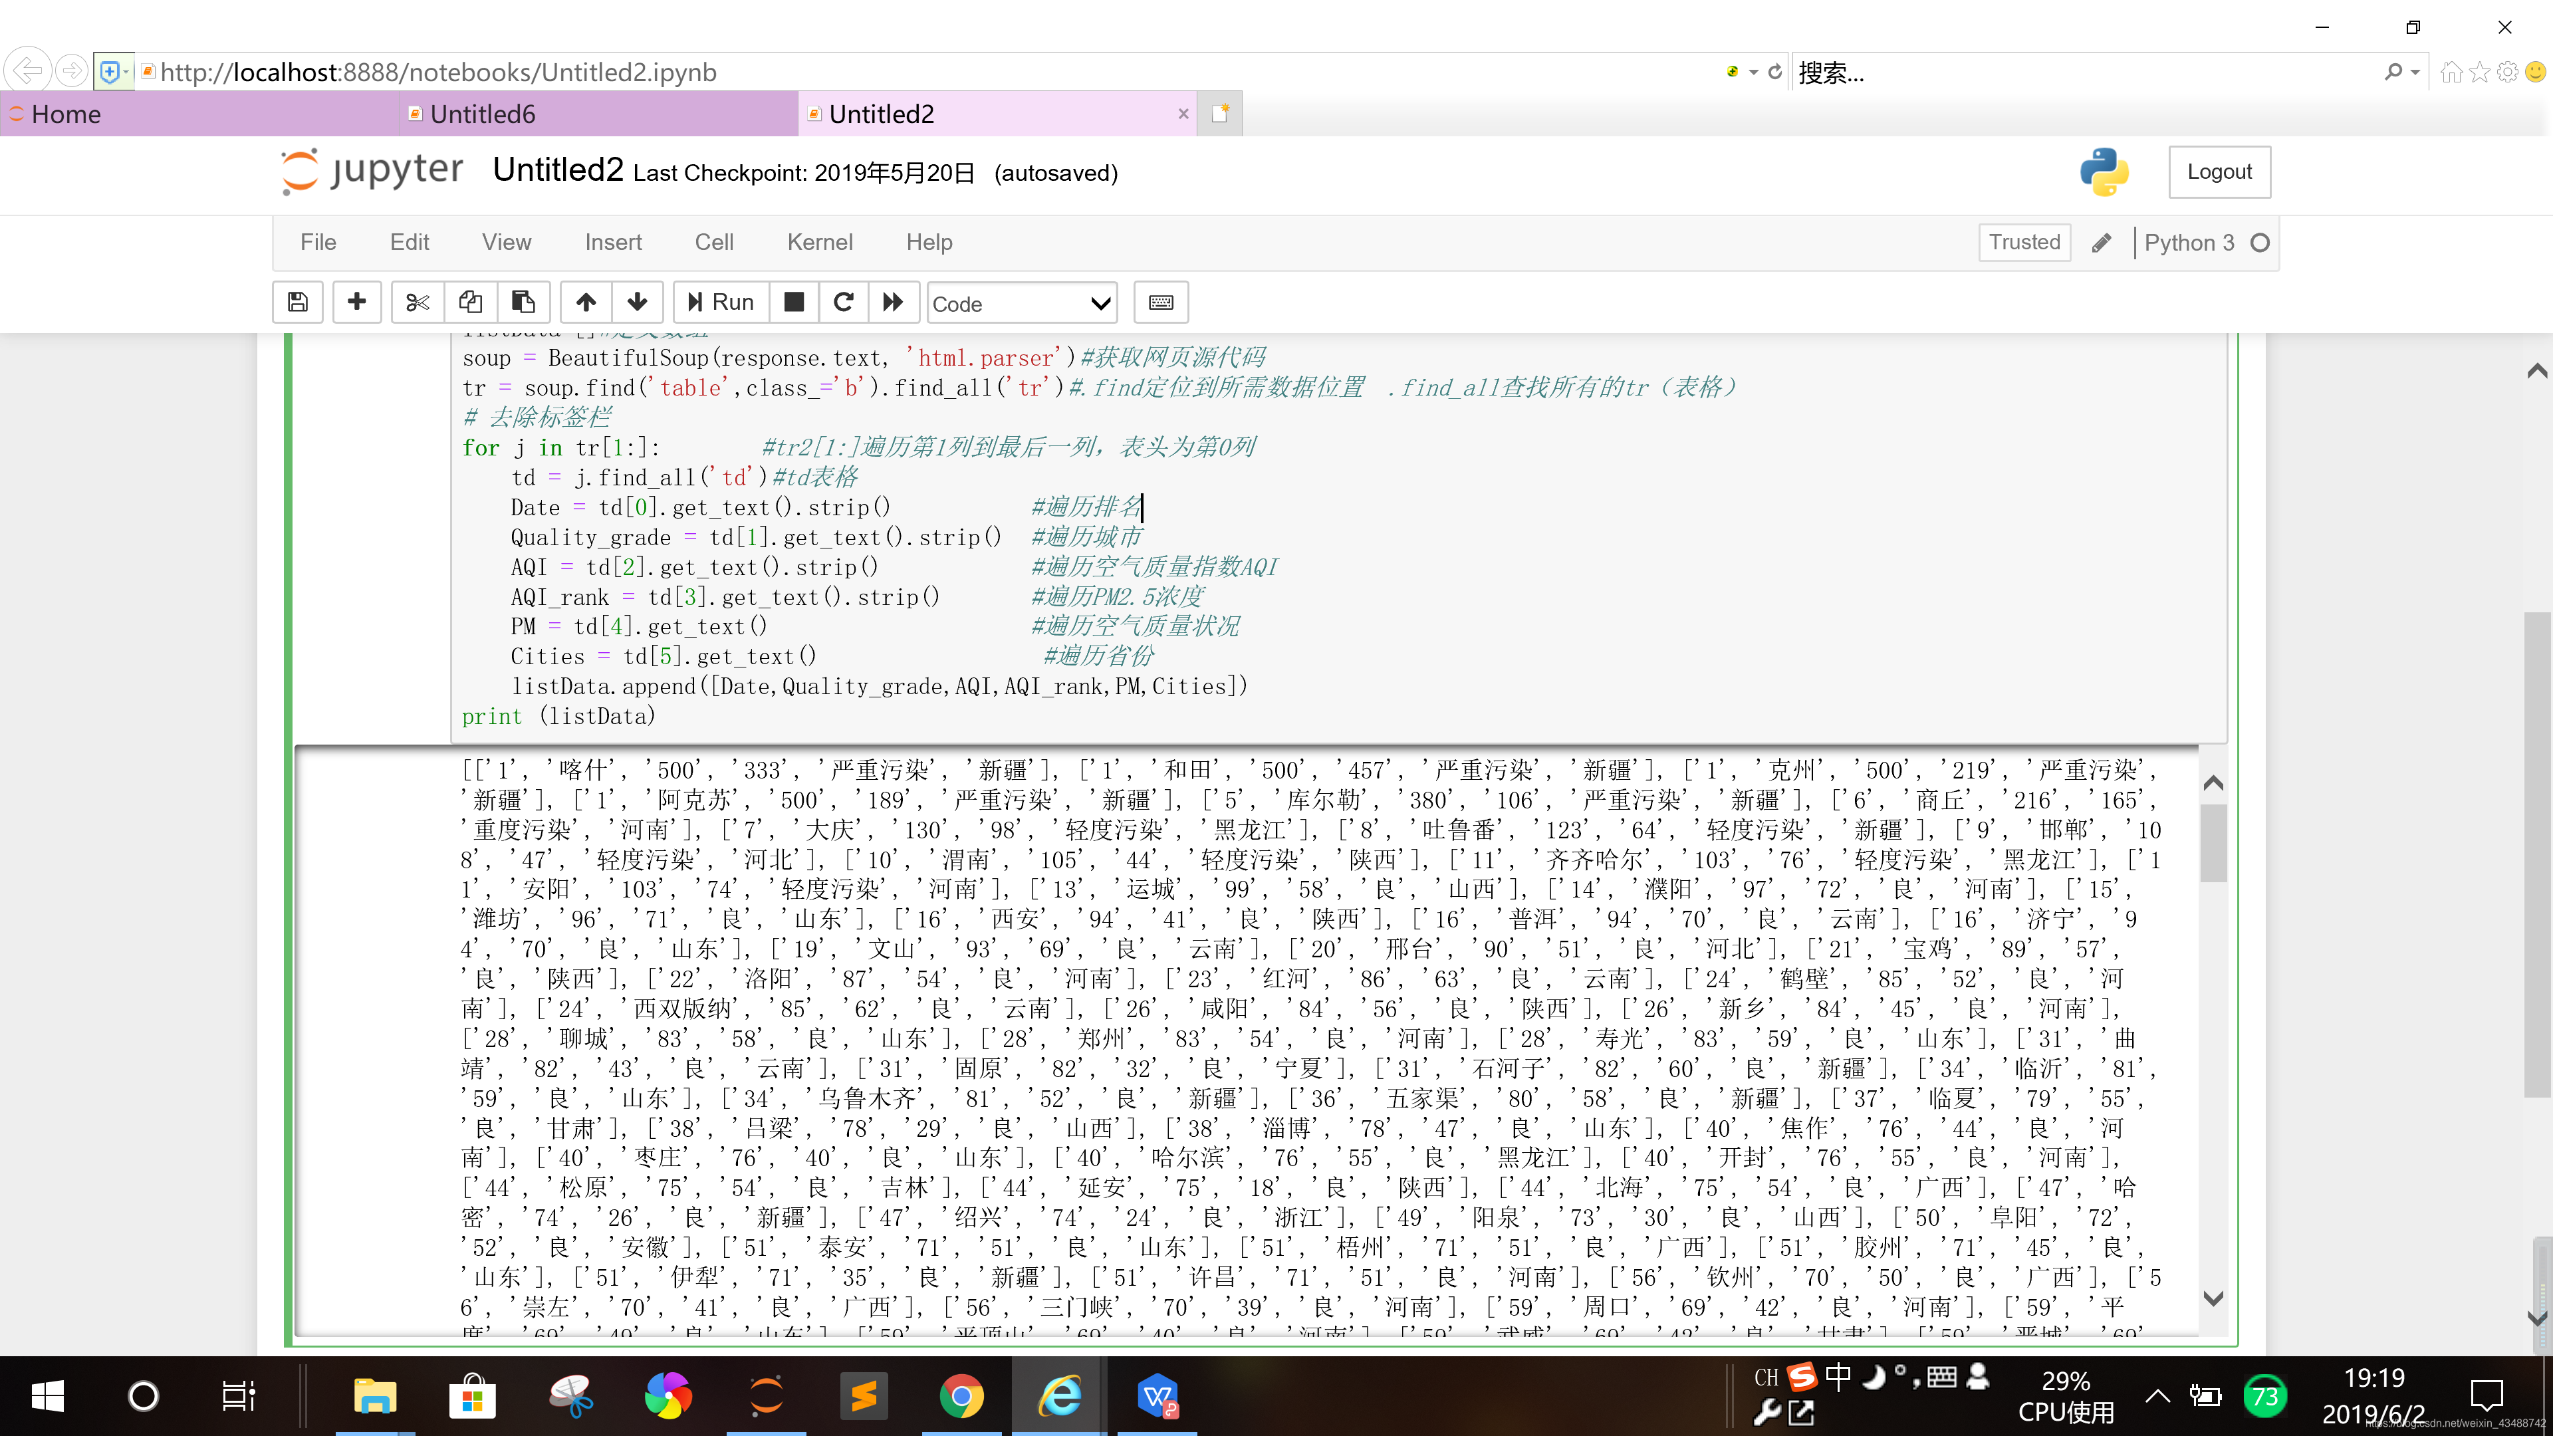Copy the selected cells
The width and height of the screenshot is (2553, 1436).
[x=470, y=302]
